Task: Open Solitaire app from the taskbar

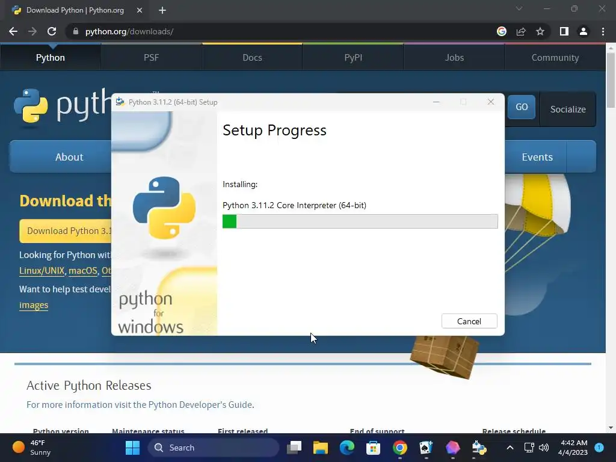Action: pos(426,448)
